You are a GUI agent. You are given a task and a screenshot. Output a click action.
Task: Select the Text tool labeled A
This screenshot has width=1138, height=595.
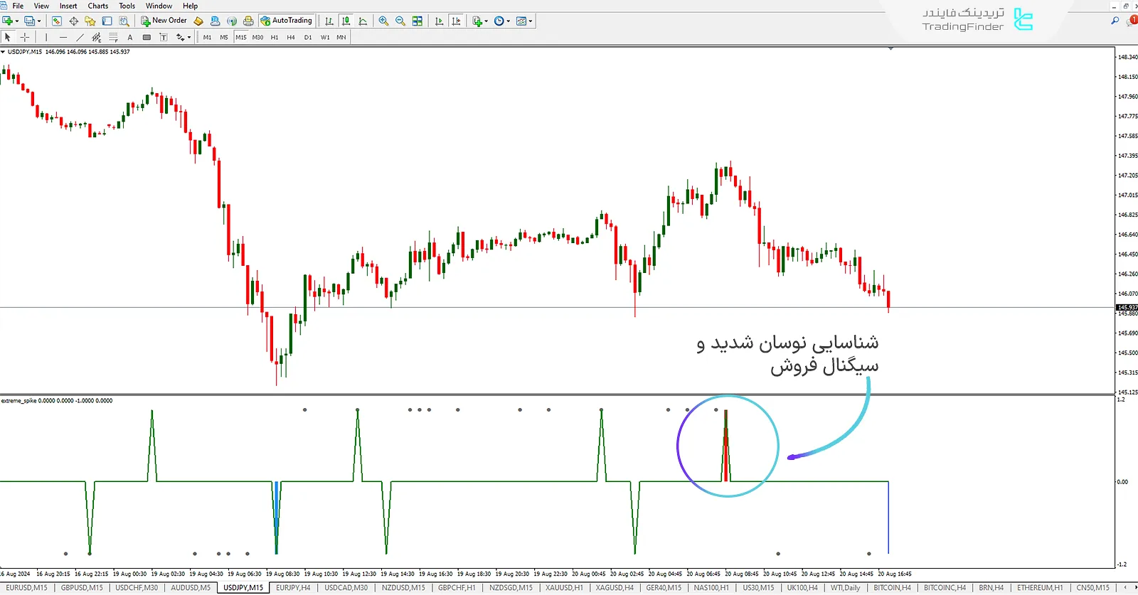point(130,37)
